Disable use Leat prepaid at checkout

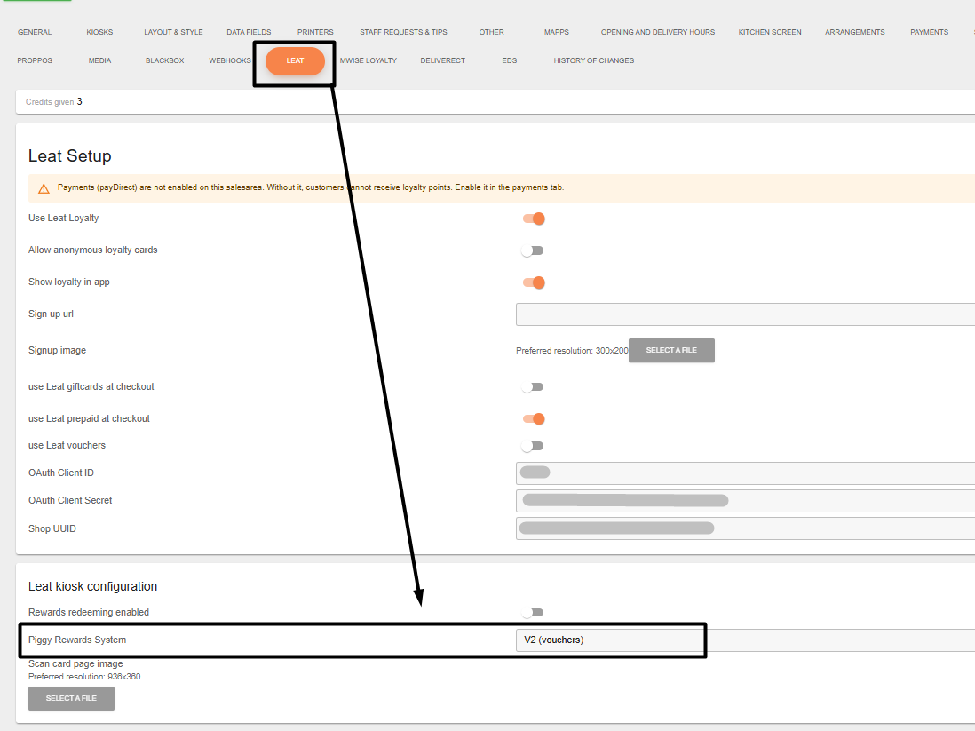click(x=534, y=418)
